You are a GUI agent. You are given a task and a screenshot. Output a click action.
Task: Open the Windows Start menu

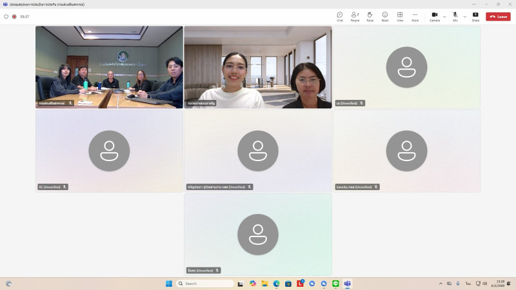[x=169, y=284]
